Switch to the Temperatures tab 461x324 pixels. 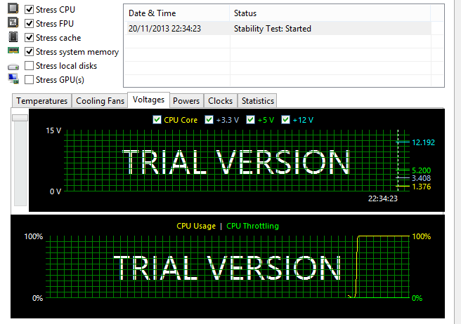click(x=41, y=101)
